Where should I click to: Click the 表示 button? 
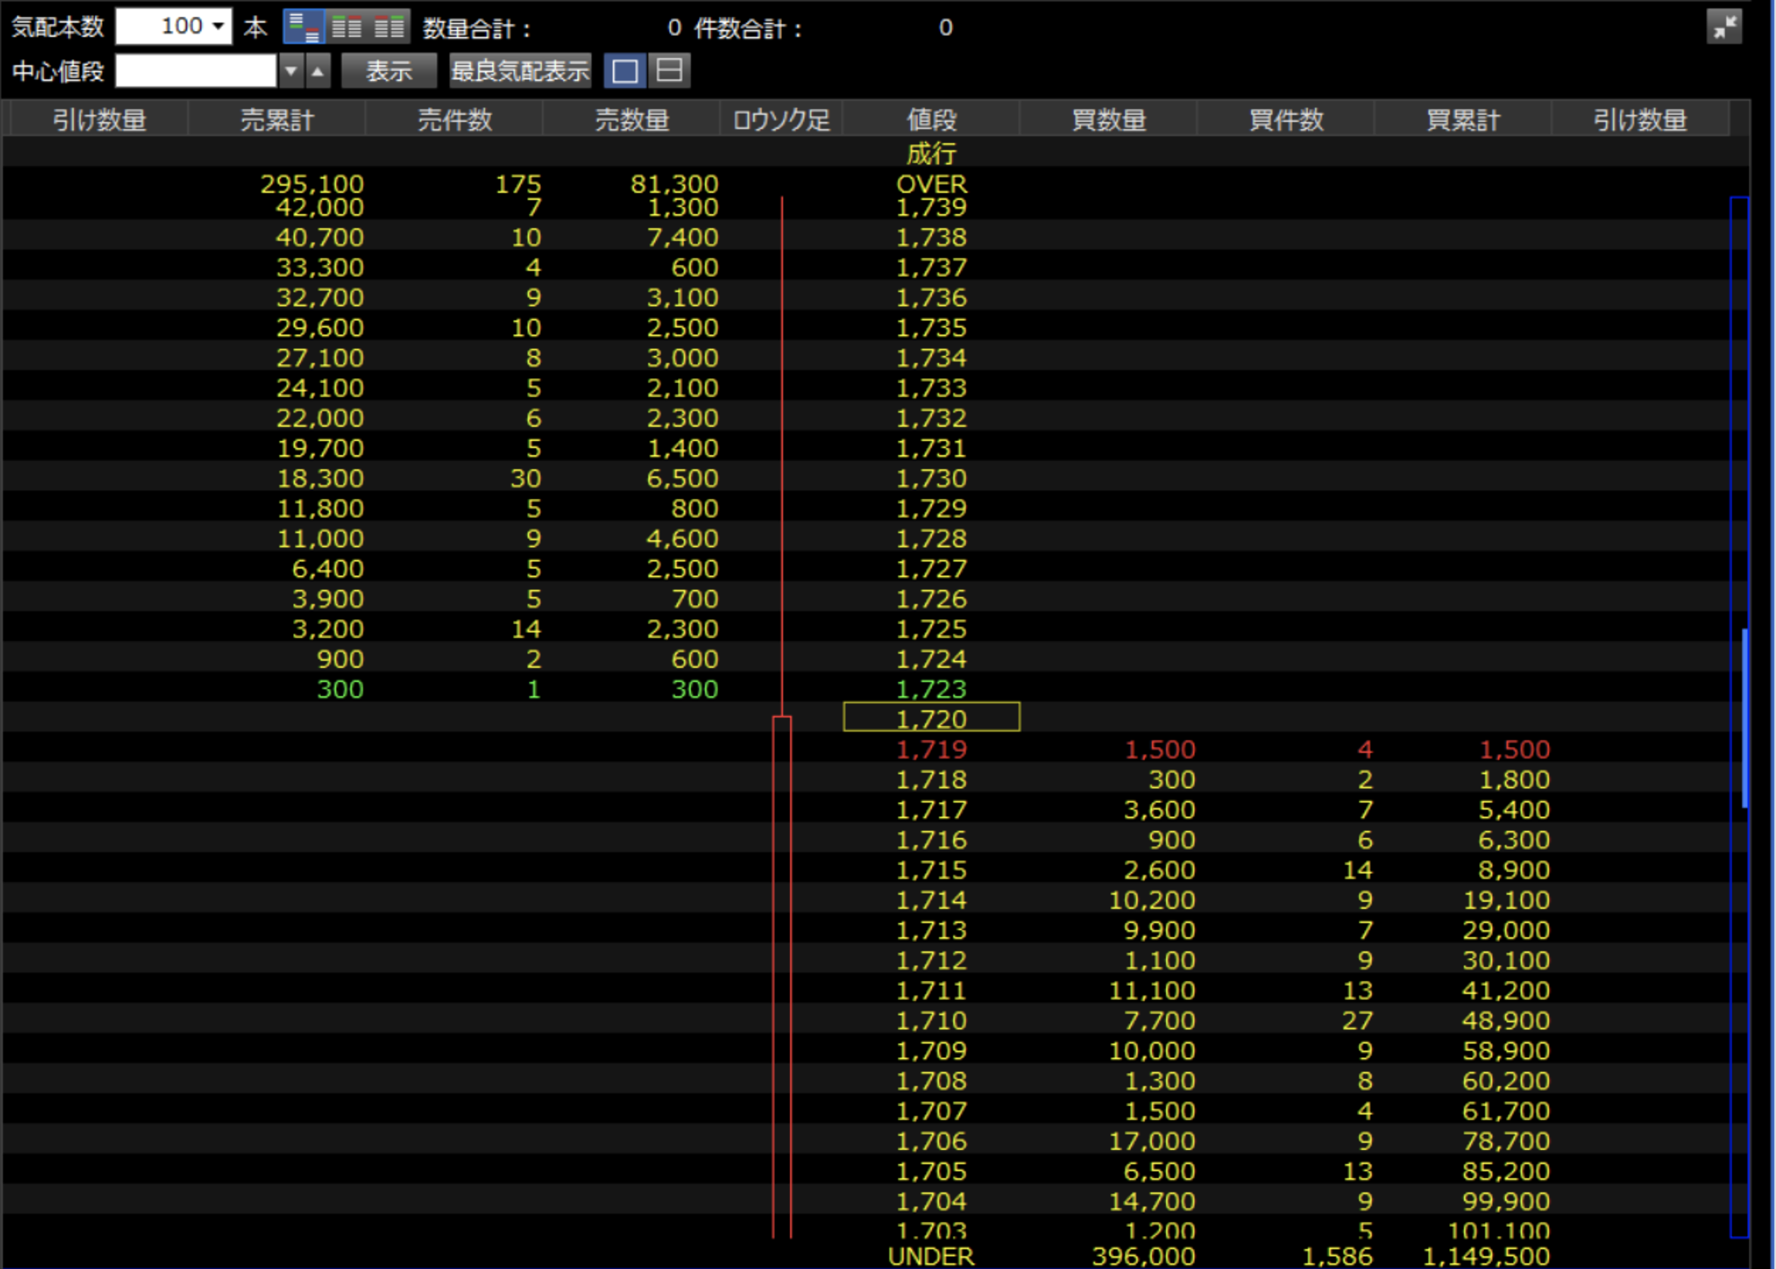389,71
